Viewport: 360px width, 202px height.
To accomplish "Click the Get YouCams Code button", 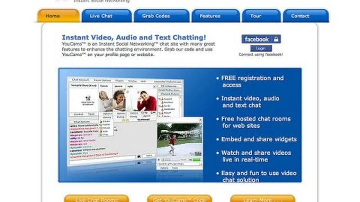I will pyautogui.click(x=179, y=199).
